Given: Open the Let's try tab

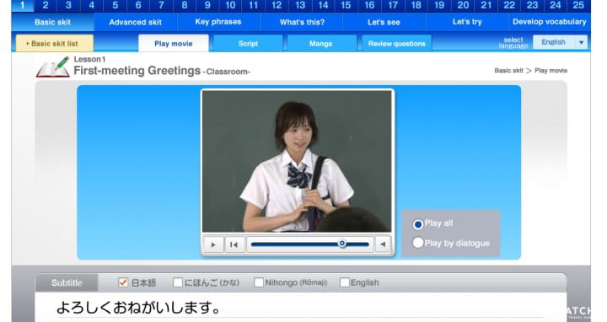Looking at the screenshot, I should point(467,22).
